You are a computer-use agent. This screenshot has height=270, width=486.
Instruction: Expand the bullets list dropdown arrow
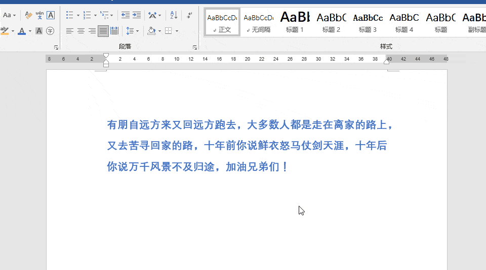(x=78, y=15)
